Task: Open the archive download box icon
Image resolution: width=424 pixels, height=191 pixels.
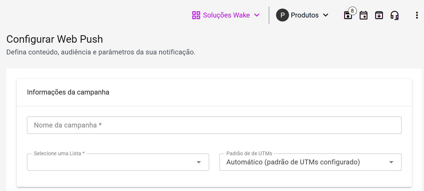Action: point(379,15)
